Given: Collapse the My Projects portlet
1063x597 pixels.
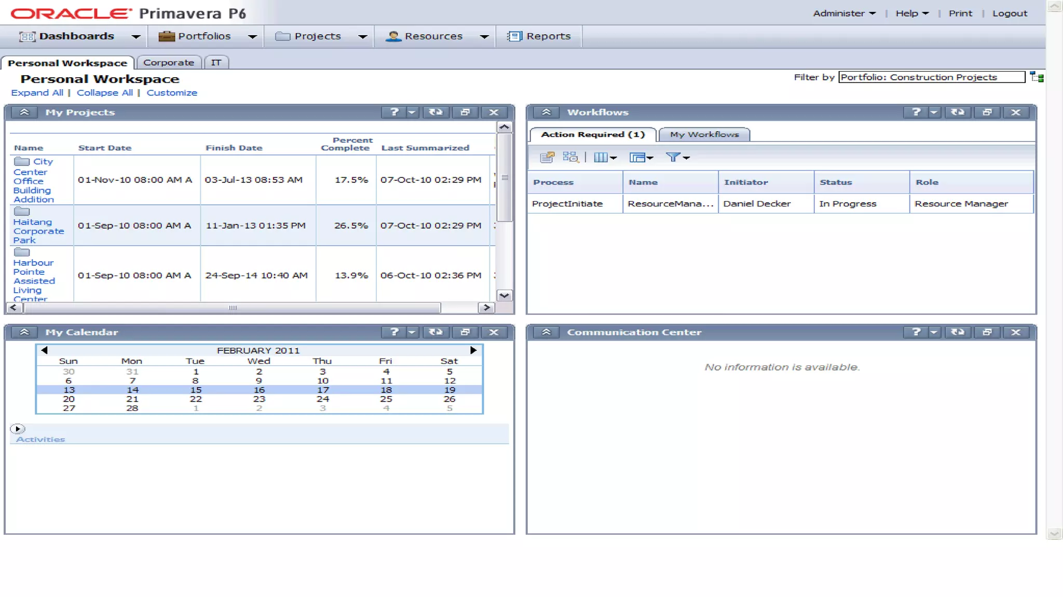Looking at the screenshot, I should [24, 112].
